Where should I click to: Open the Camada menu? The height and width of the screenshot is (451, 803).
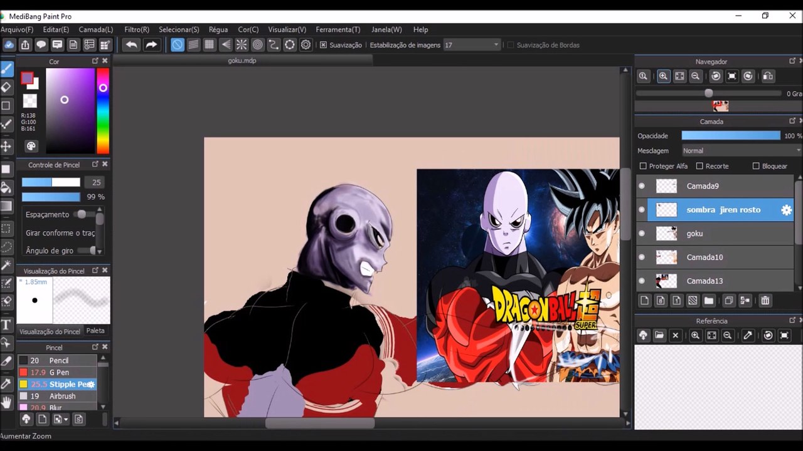[96, 29]
